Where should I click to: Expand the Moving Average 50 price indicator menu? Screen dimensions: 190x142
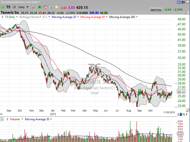point(106,17)
